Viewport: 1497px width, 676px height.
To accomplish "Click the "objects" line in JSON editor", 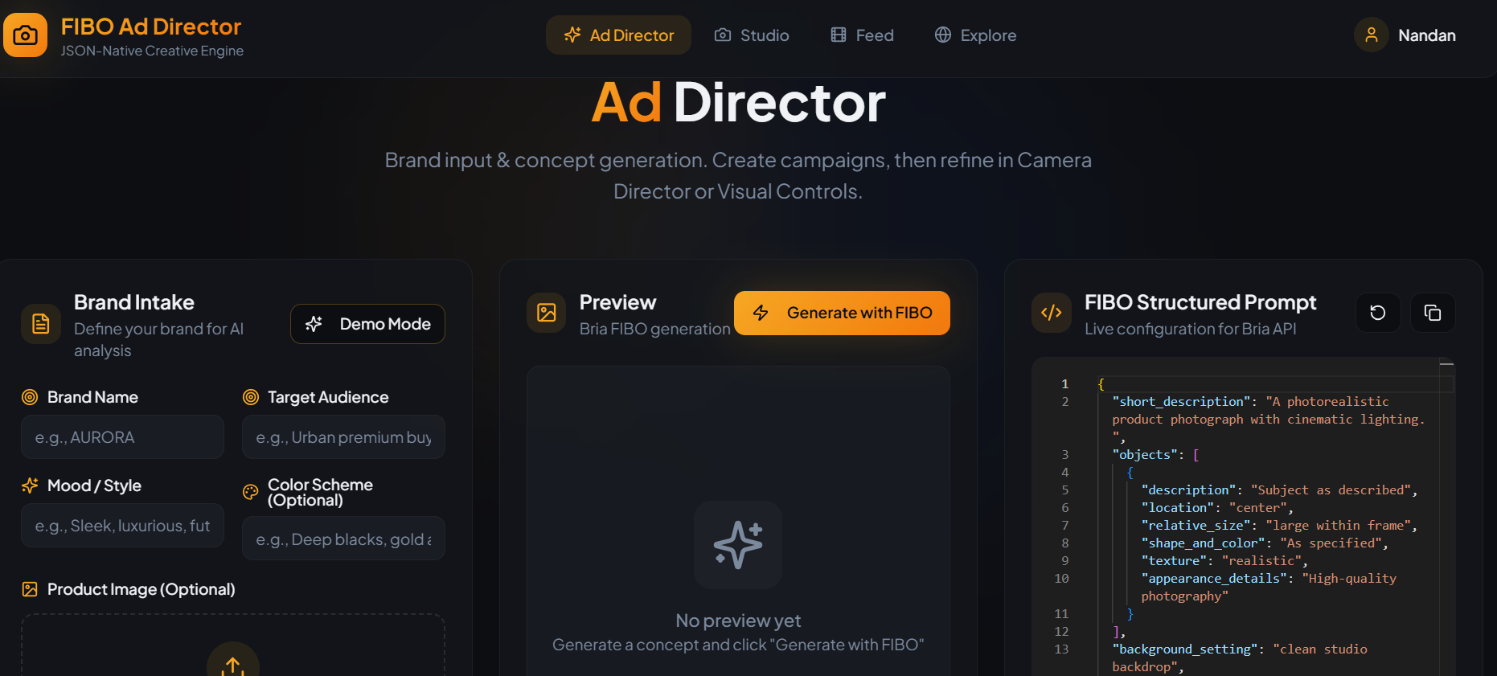I will click(x=1155, y=455).
